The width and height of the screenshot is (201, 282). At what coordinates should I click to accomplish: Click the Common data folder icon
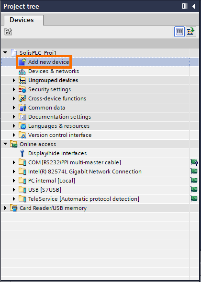[22, 108]
